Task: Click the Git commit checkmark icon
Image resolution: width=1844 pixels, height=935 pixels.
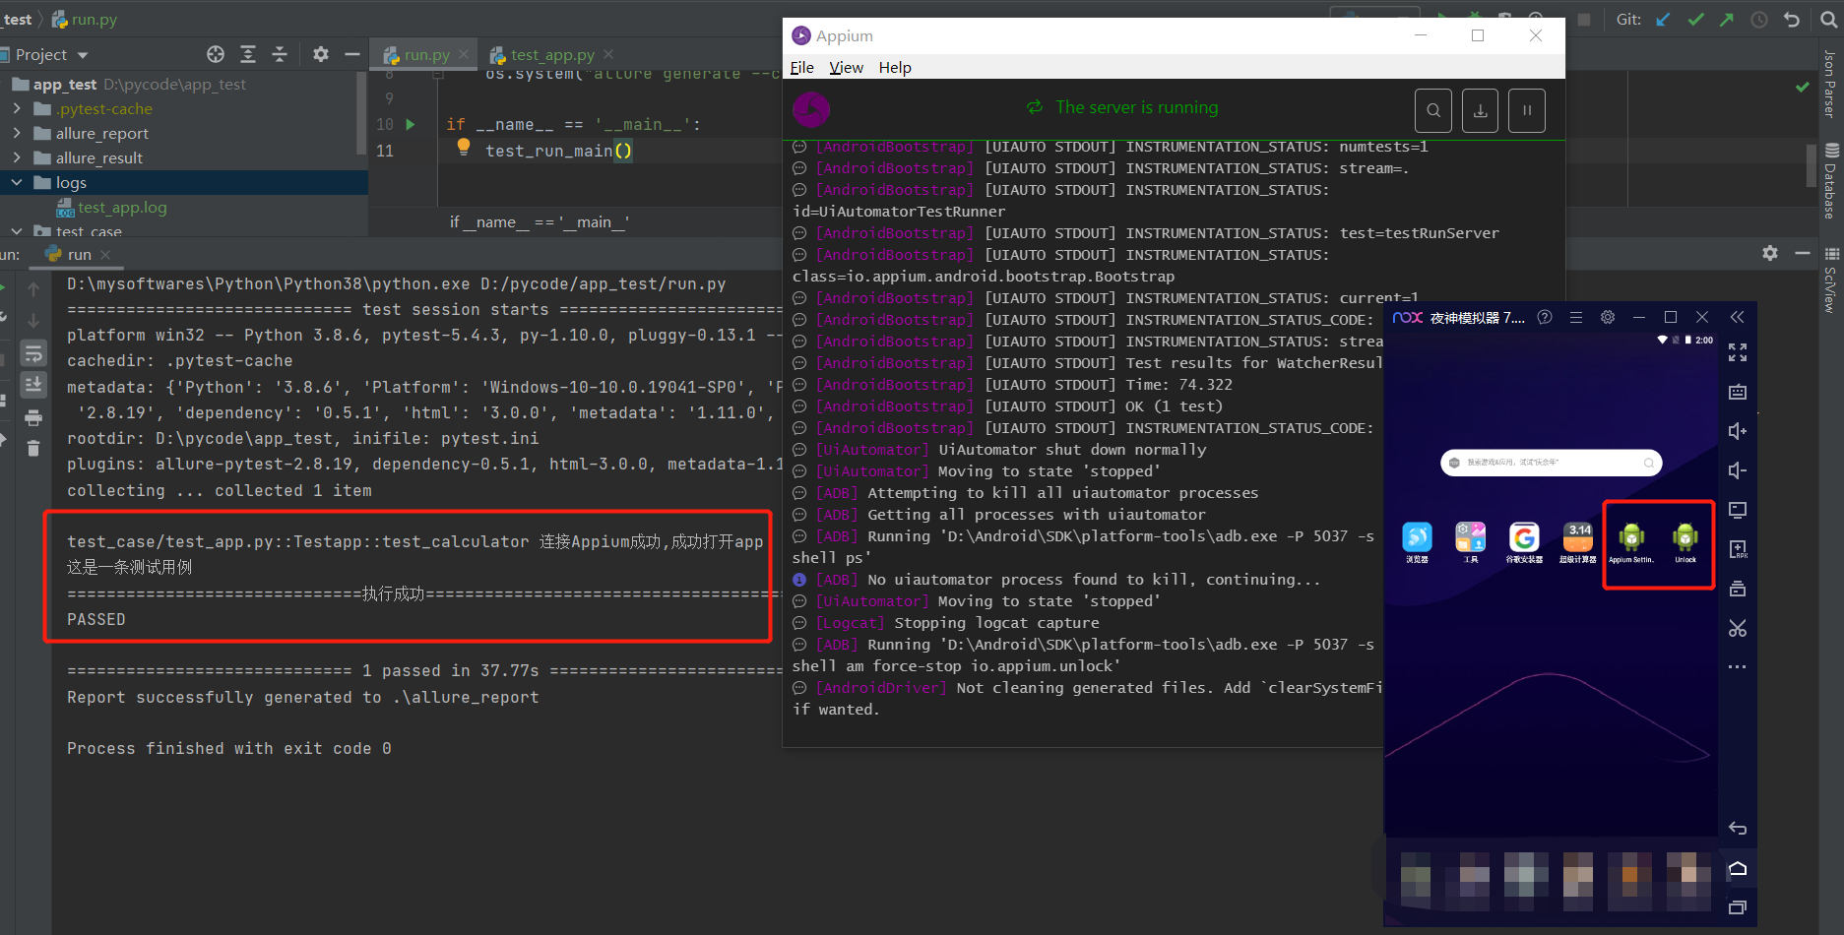Action: click(1695, 20)
